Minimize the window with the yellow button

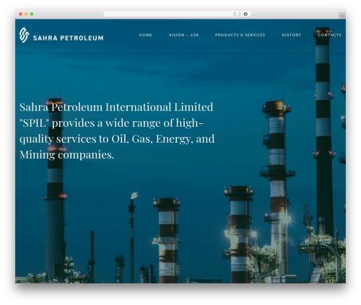click(26, 14)
